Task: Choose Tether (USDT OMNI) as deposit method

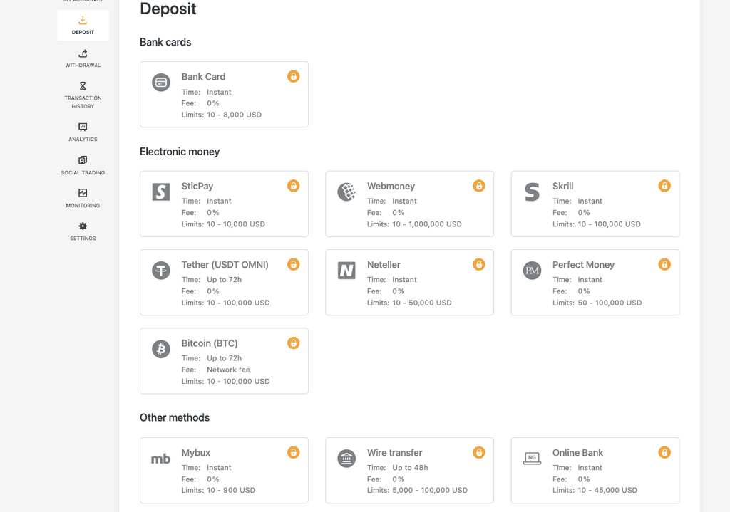Action: 224,282
